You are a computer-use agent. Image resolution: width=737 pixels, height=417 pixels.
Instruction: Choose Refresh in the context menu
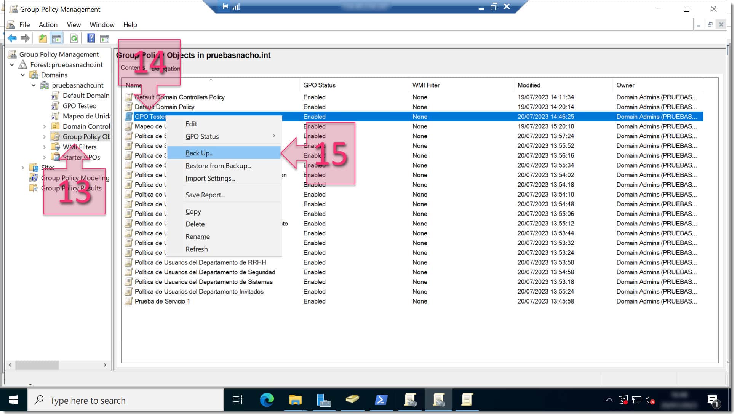224,249
